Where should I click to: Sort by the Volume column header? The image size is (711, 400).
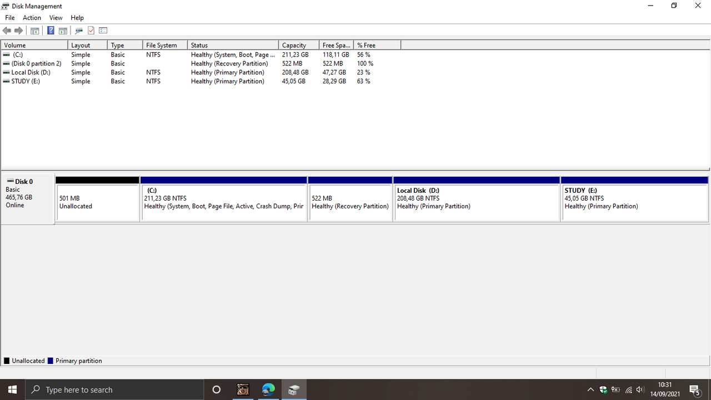[34, 45]
